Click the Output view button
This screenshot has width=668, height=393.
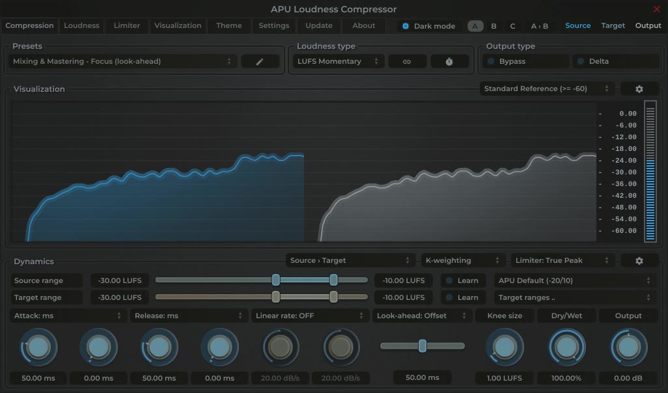pos(648,25)
